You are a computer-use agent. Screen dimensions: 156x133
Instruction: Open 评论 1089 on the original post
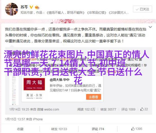pyautogui.click(x=128, y=109)
